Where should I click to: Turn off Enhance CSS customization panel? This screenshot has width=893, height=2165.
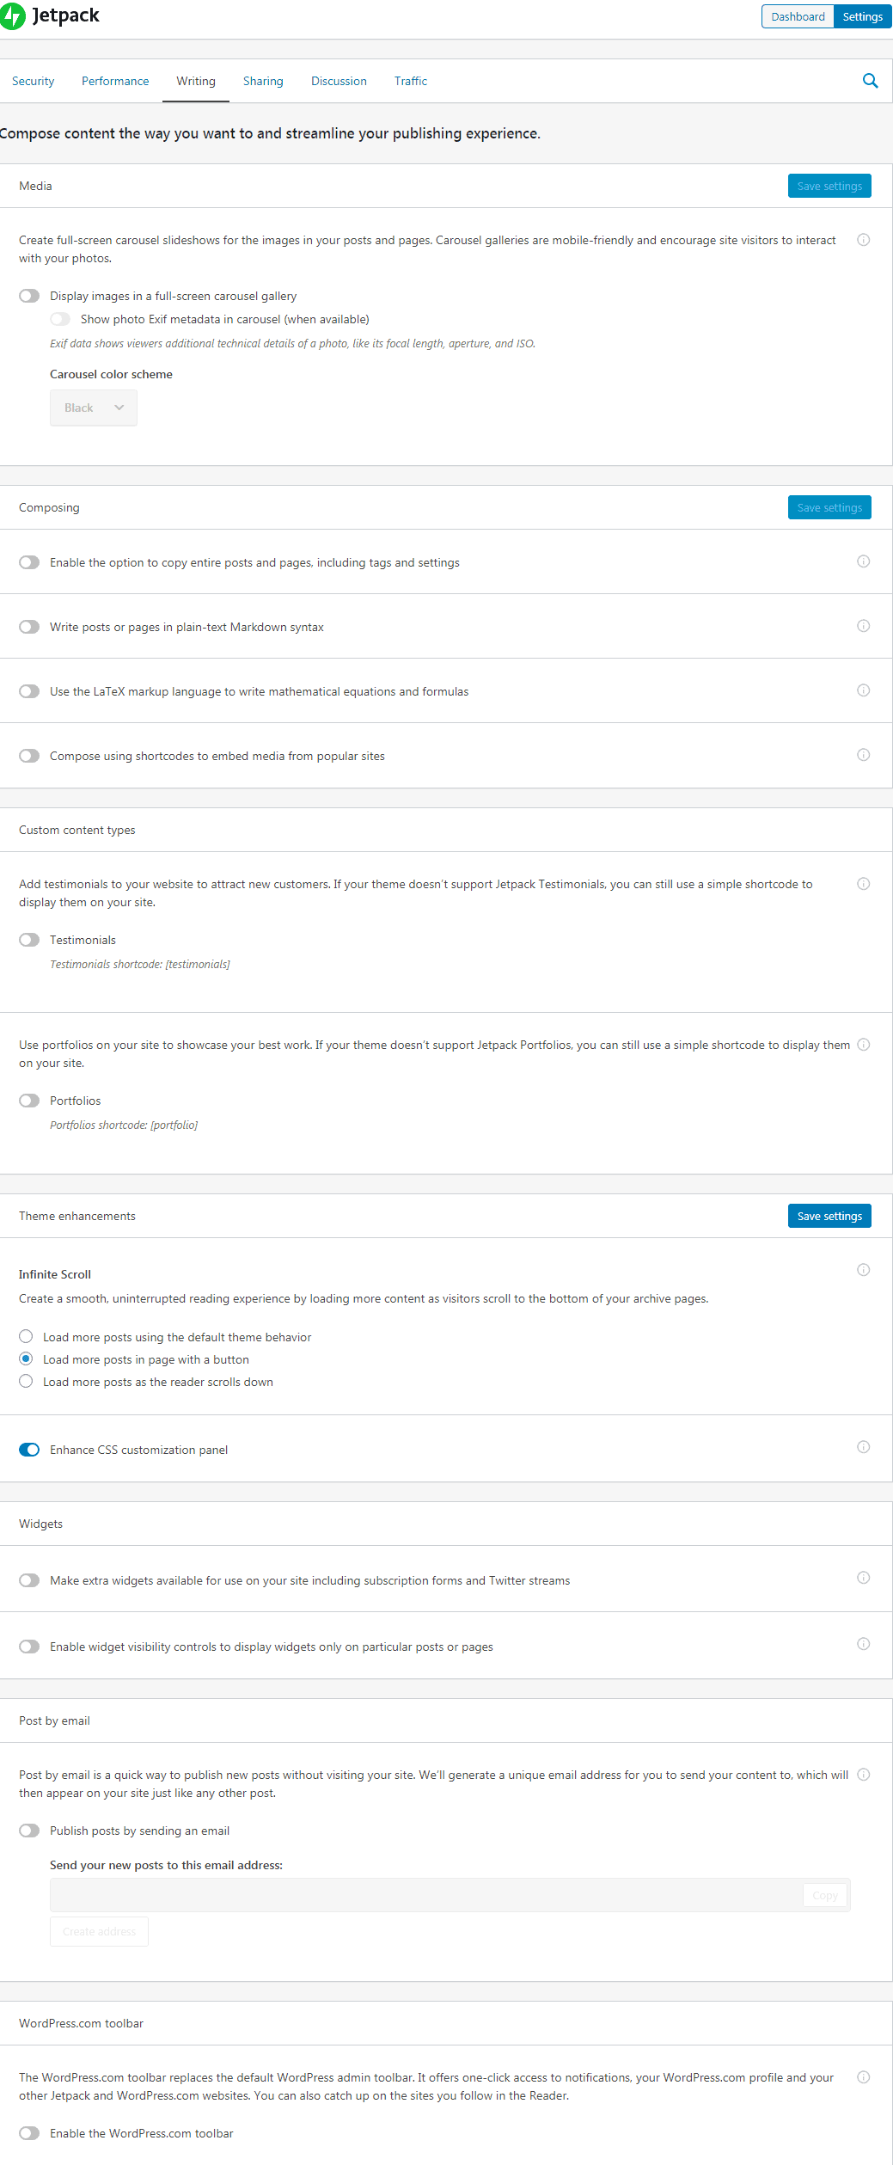tap(29, 1450)
